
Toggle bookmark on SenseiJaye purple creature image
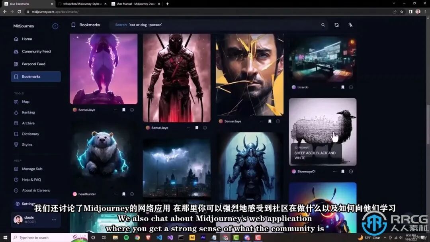tap(124, 110)
